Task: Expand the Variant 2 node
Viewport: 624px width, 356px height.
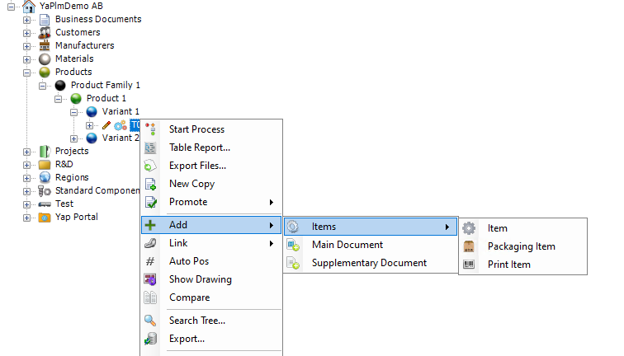Action: 73,138
